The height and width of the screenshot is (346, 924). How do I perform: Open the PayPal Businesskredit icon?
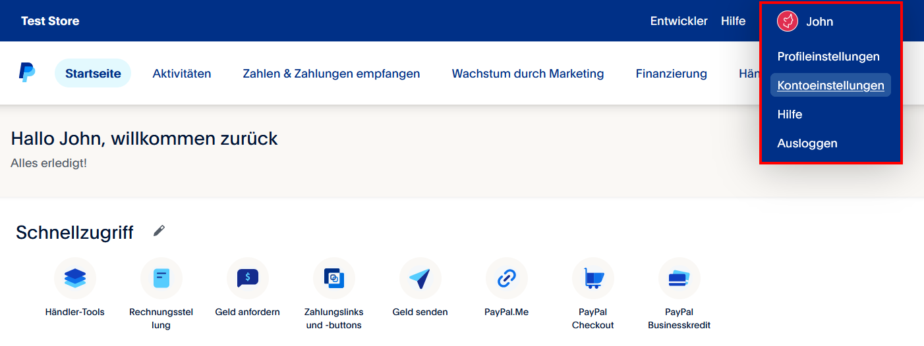click(x=679, y=278)
